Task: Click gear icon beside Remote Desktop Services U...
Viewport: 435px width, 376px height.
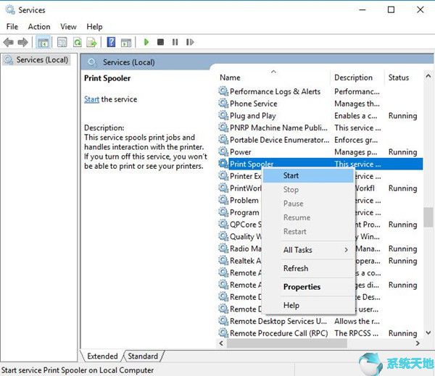Action: click(x=223, y=321)
